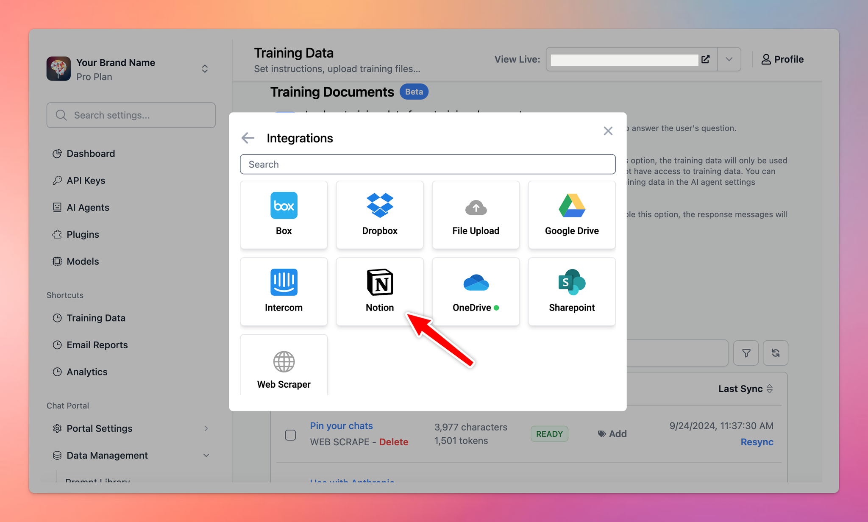Image resolution: width=868 pixels, height=522 pixels.
Task: Collapse the Data Management section
Action: point(131,455)
